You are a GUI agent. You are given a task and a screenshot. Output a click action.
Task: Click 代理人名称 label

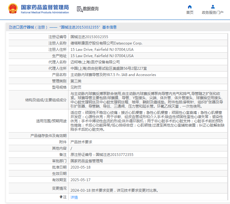(57, 62)
